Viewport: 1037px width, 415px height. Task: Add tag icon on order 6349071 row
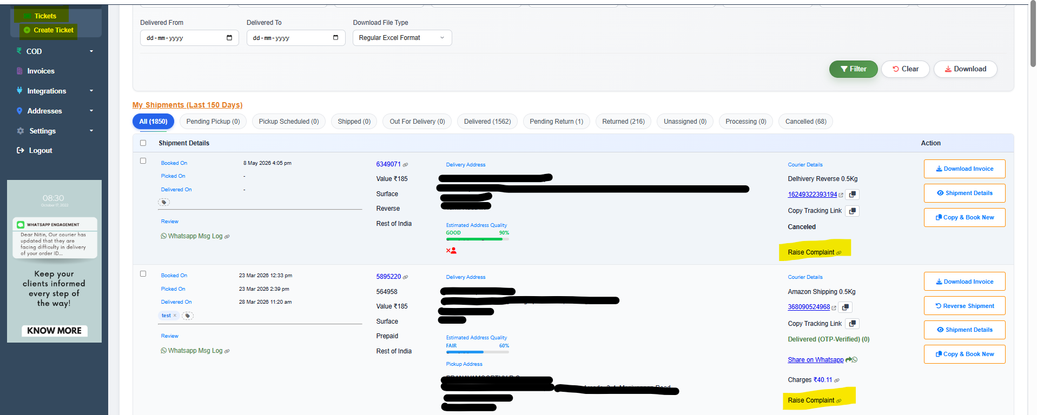[164, 202]
